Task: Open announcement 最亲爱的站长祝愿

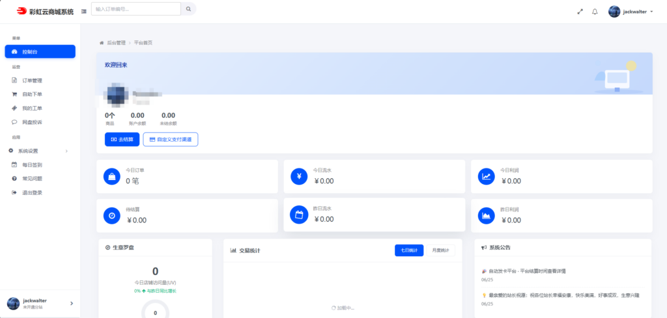Action: point(564,295)
